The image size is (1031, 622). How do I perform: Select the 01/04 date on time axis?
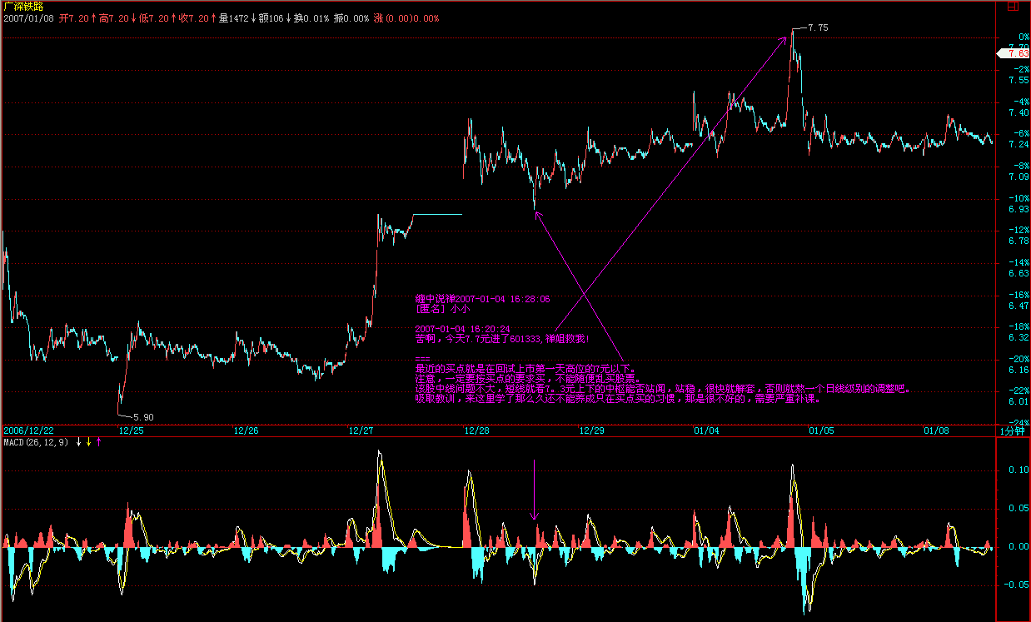coord(705,431)
